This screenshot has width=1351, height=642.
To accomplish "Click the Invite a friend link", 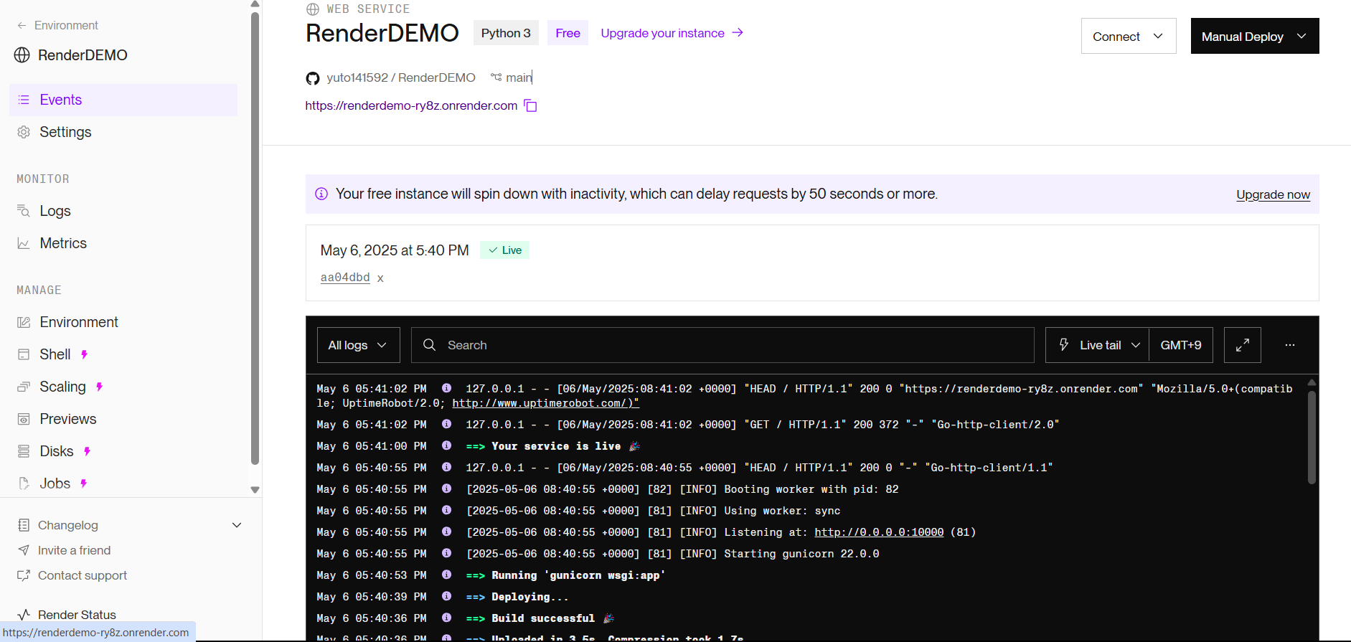I will click(x=75, y=550).
